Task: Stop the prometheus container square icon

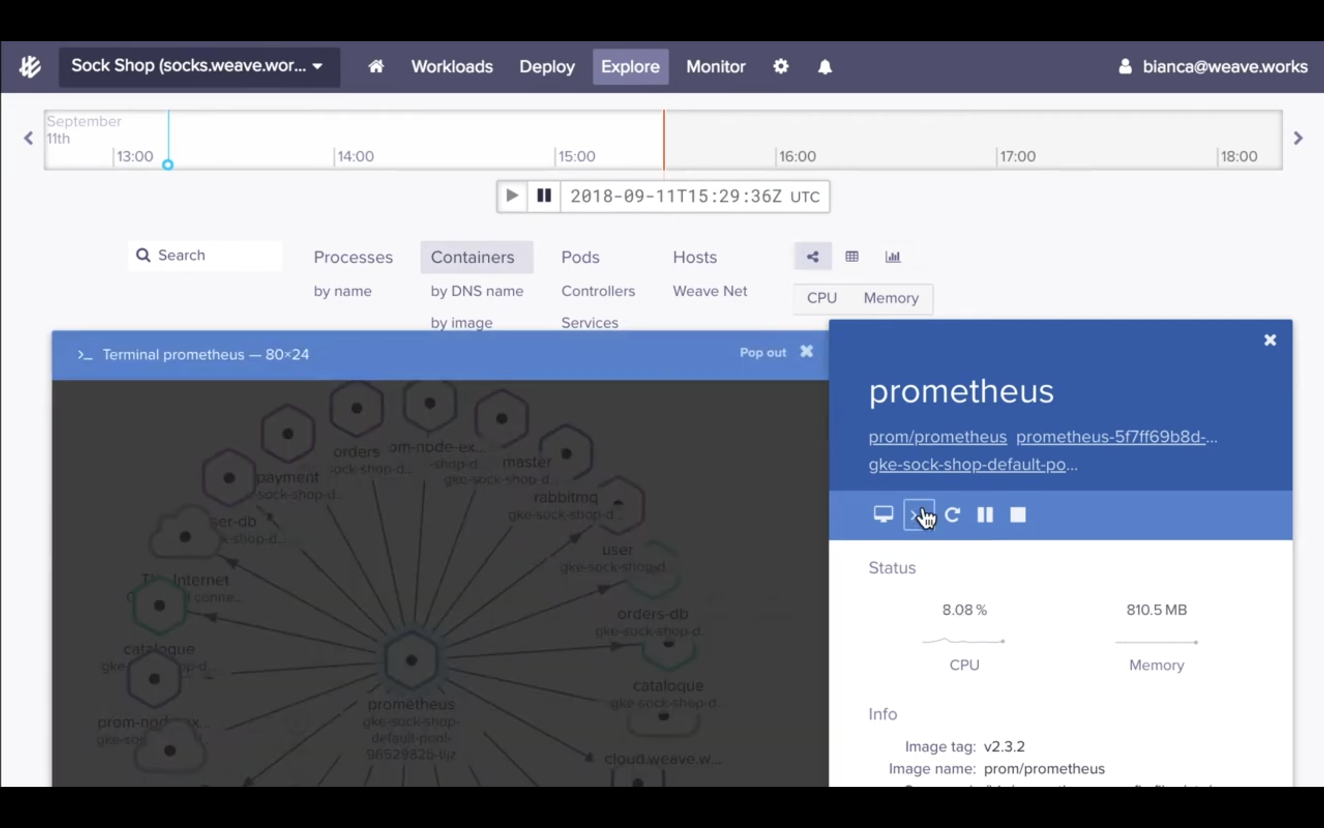Action: coord(1017,515)
